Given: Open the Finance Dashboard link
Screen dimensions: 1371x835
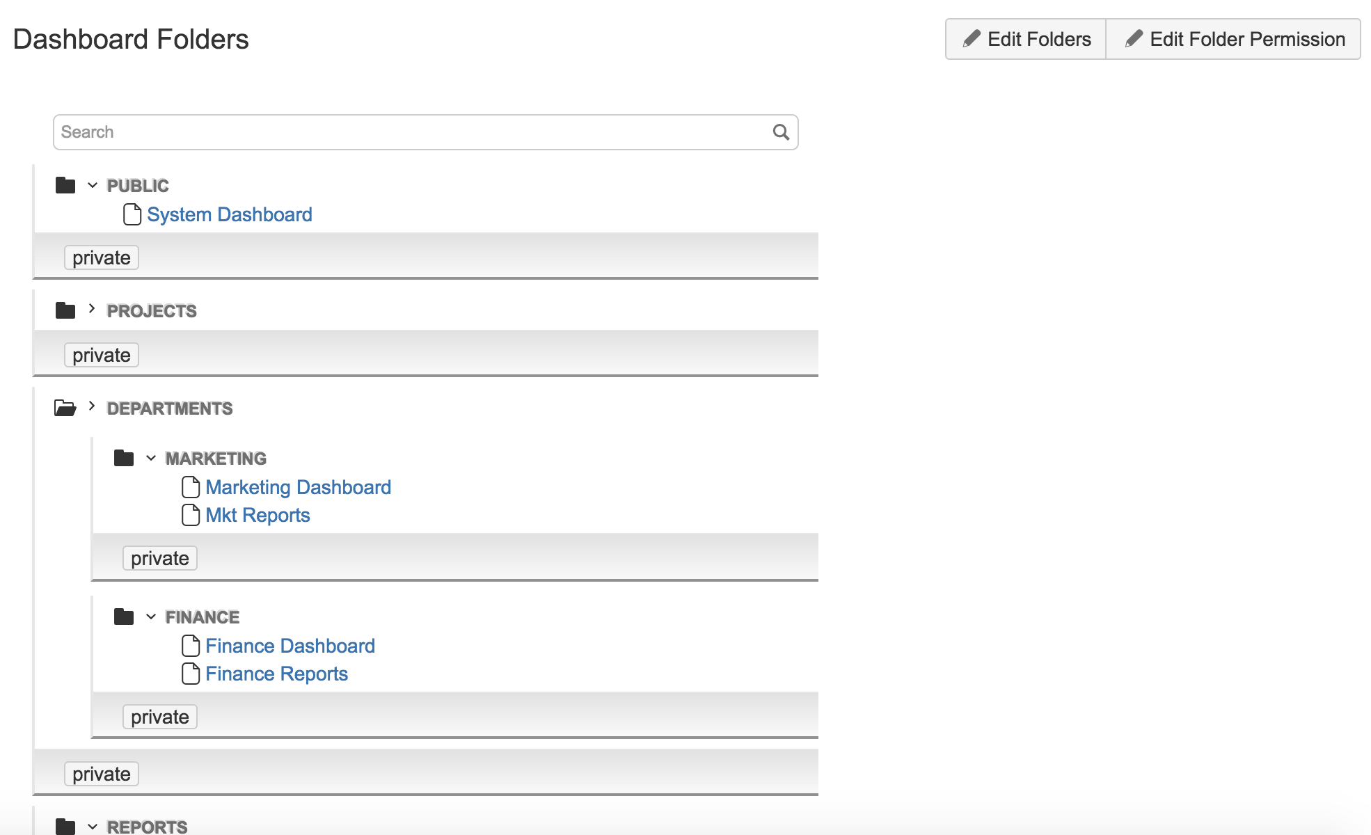Looking at the screenshot, I should point(290,646).
